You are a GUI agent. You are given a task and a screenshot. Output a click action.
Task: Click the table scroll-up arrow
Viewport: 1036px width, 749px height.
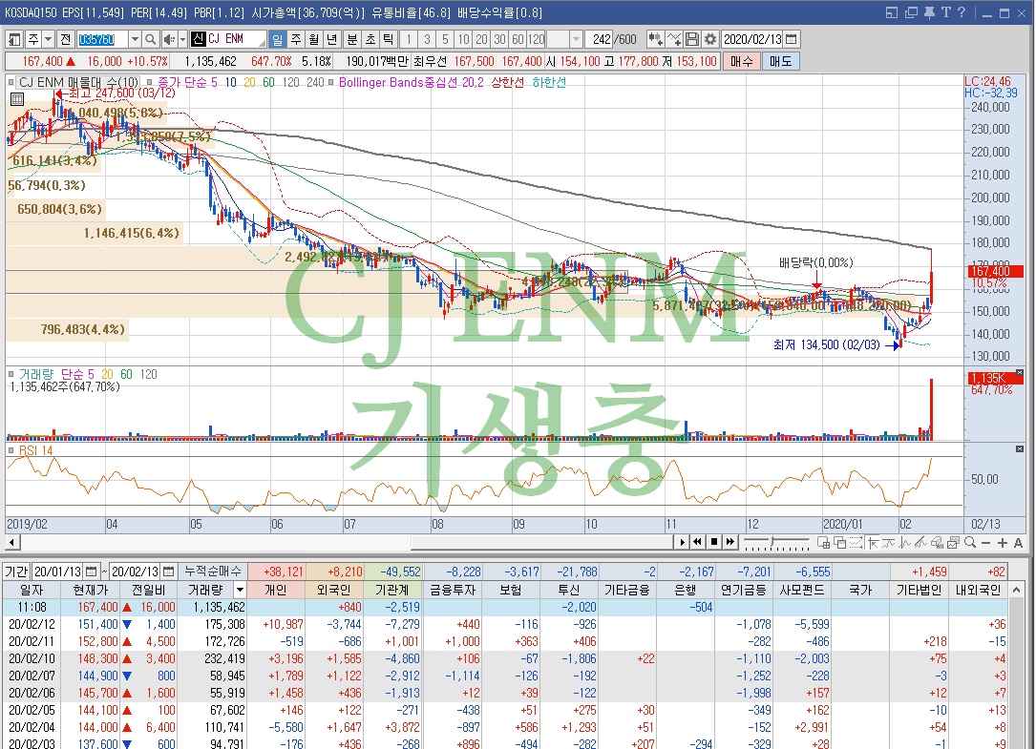coord(1017,590)
